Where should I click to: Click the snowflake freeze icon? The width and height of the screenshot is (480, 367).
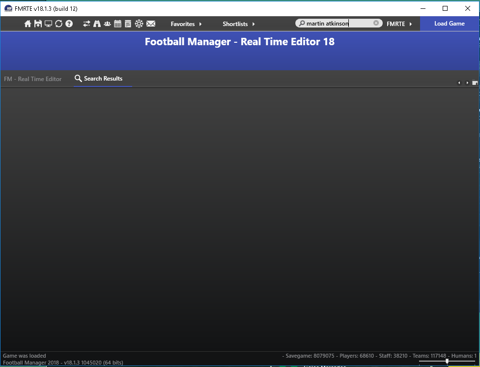click(139, 24)
